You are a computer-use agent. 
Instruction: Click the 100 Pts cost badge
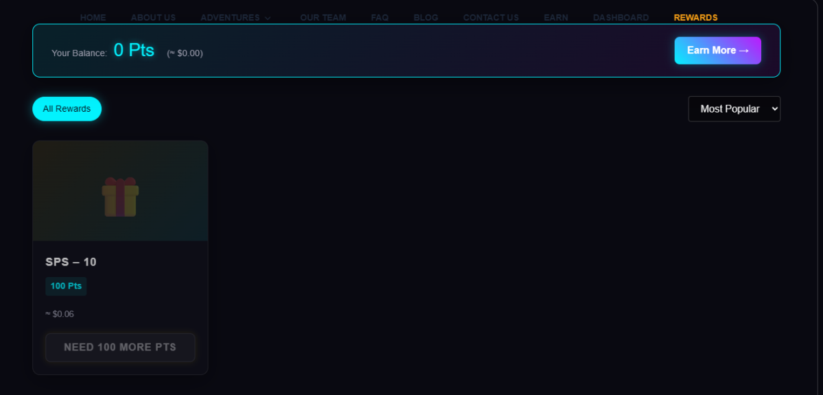(66, 286)
